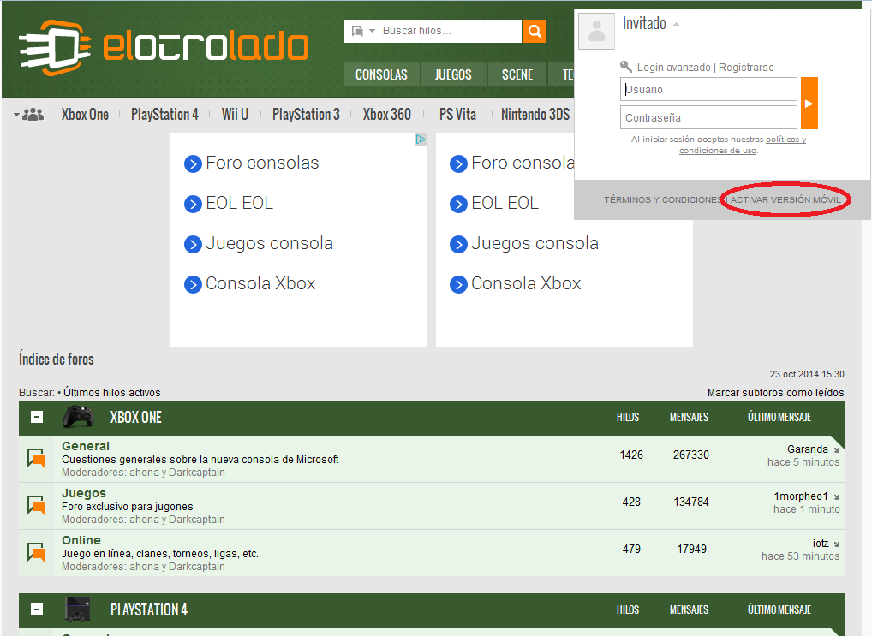Click the Xbox controller category icon
Screen dimensions: 872x636
coord(78,416)
